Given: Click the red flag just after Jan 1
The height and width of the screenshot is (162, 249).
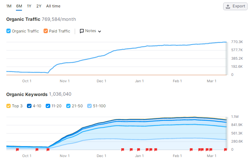Looking at the screenshot, I should [147, 150].
